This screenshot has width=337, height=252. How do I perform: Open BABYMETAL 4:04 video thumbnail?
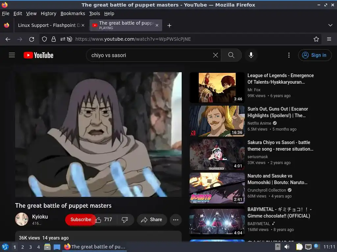[217, 221]
